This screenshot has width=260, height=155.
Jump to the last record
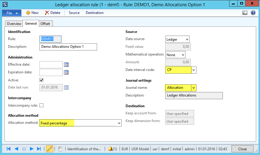click(x=39, y=149)
